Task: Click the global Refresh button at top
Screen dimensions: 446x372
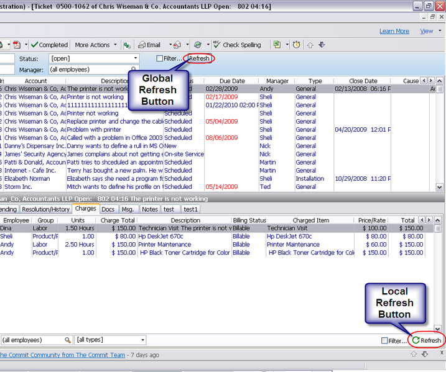Action: tap(200, 58)
